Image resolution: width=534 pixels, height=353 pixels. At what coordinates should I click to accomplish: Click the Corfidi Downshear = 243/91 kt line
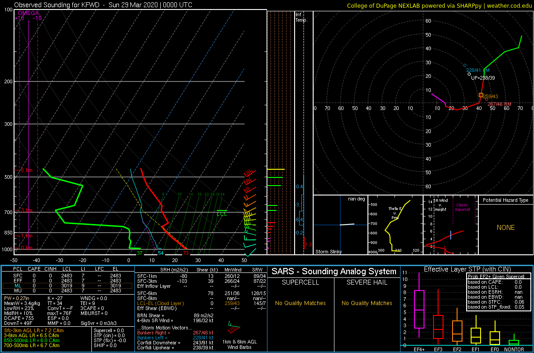click(175, 343)
